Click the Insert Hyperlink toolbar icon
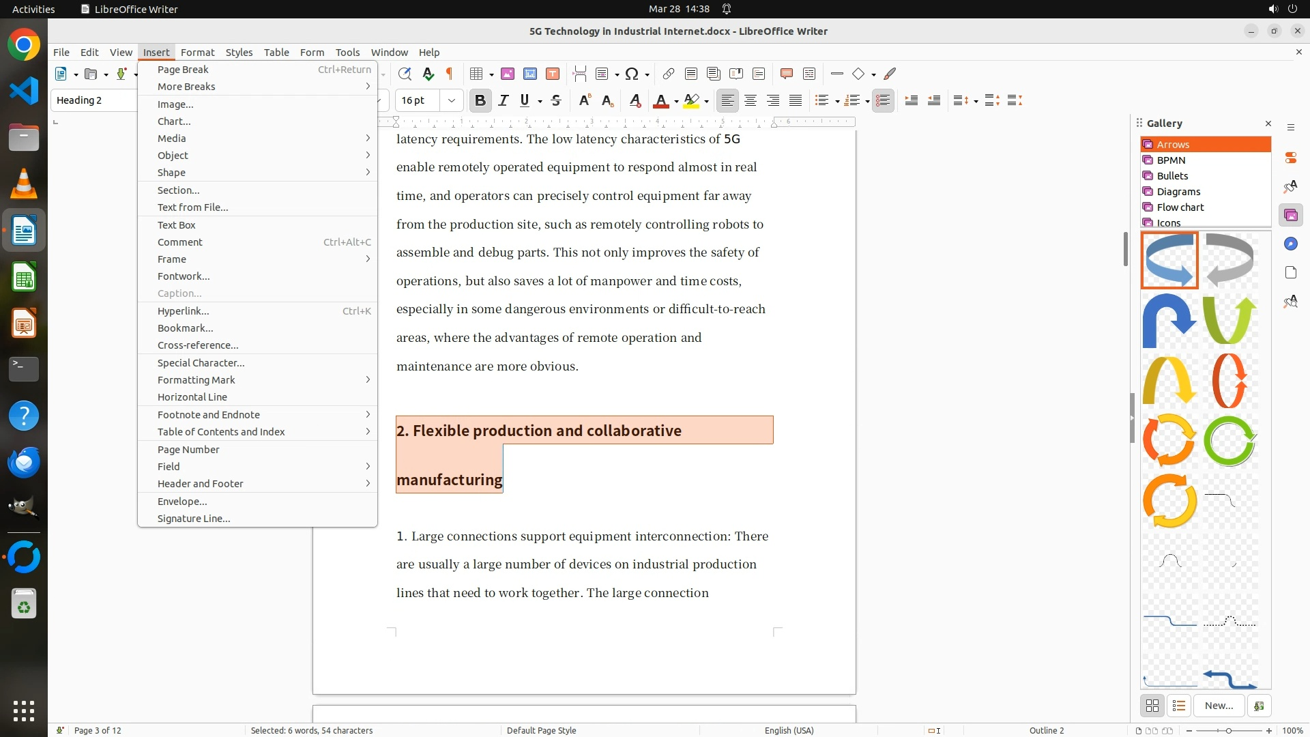This screenshot has width=1310, height=737. click(669, 74)
